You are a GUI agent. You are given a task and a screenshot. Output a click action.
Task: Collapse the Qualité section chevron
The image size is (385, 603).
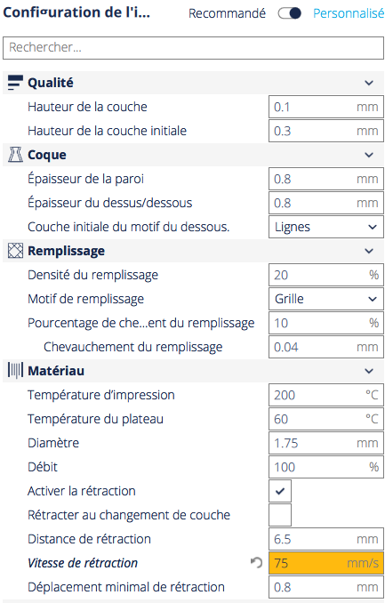point(369,83)
